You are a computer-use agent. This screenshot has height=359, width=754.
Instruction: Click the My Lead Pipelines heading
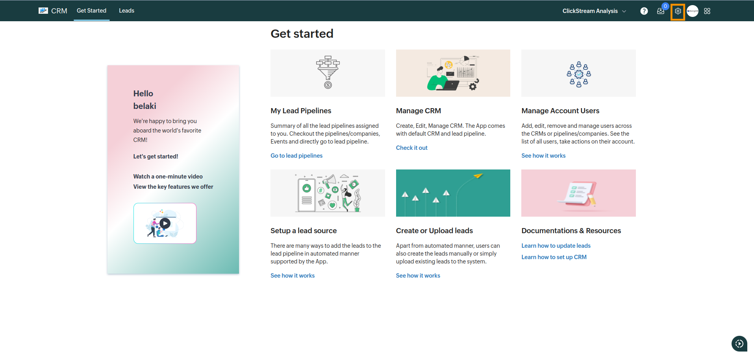[x=301, y=111]
